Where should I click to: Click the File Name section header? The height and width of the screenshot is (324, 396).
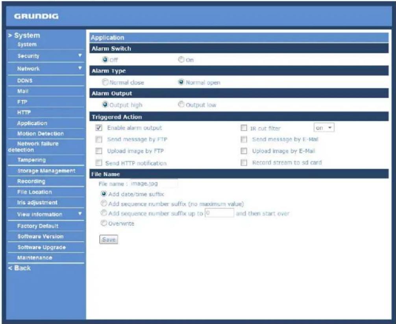(239, 174)
